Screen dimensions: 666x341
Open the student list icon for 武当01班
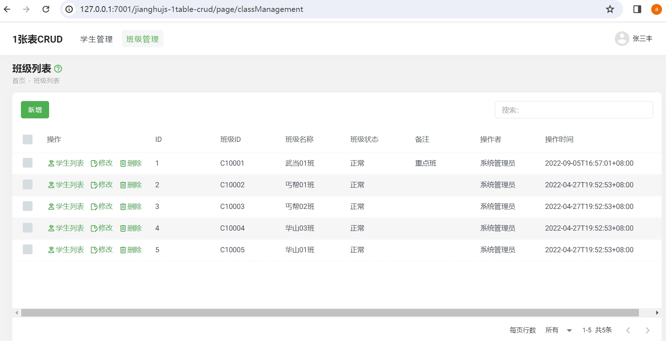[52, 163]
